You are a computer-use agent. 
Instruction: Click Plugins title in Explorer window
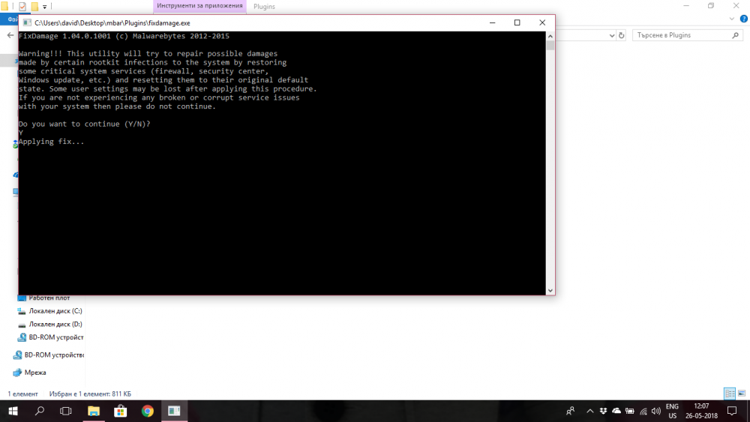tap(264, 7)
